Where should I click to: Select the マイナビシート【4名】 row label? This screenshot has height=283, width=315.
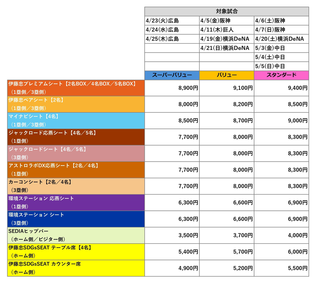[x=76, y=121]
